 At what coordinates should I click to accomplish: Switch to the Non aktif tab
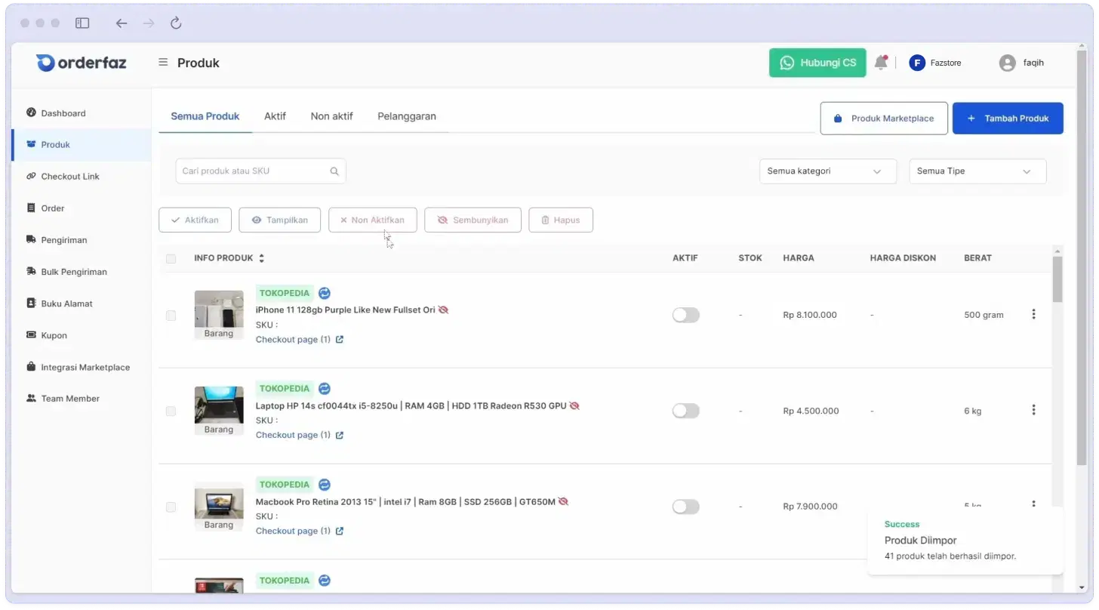click(331, 116)
